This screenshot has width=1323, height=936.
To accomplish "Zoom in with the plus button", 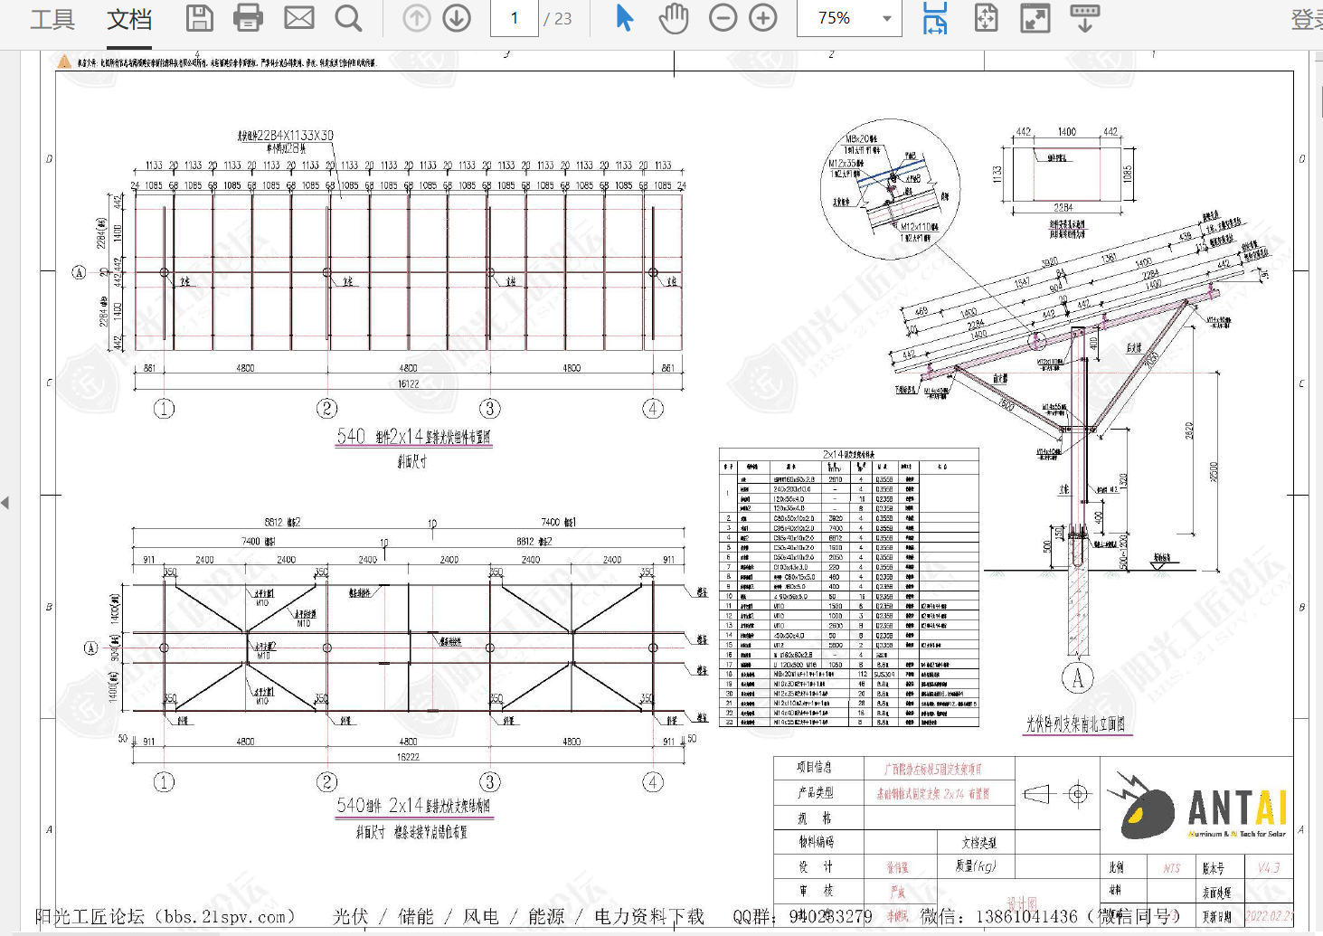I will 763,18.
